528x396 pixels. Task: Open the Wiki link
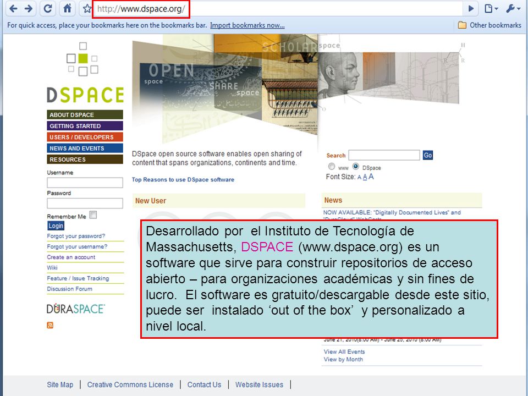coord(52,268)
